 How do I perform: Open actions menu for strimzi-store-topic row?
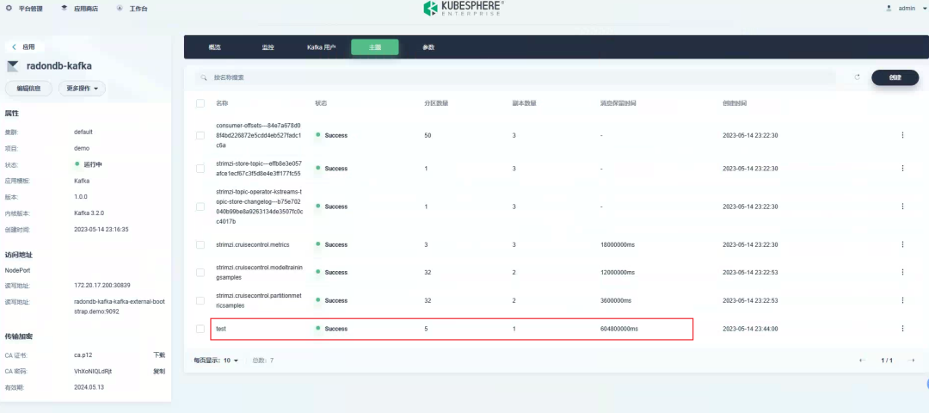point(902,169)
